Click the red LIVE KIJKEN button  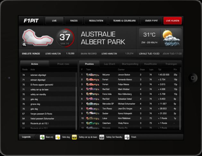(173, 21)
